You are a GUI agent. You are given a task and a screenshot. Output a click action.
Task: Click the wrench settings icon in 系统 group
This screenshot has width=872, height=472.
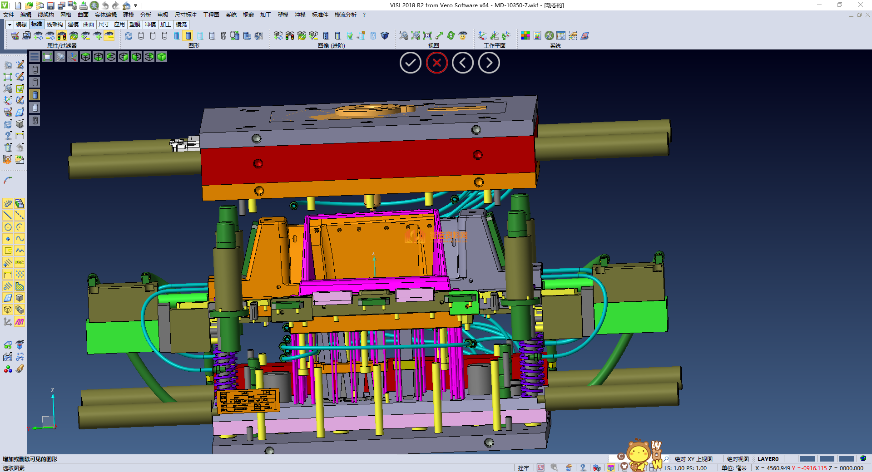[x=549, y=36]
